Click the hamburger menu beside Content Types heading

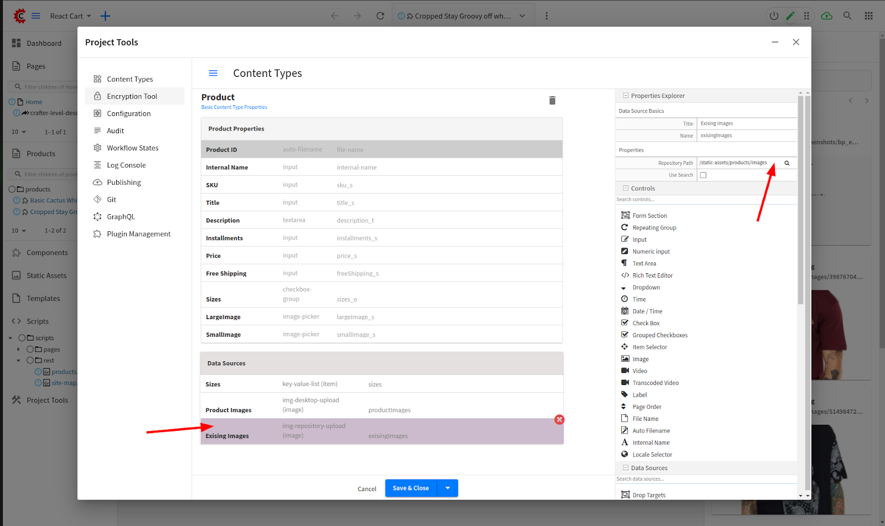[x=213, y=73]
